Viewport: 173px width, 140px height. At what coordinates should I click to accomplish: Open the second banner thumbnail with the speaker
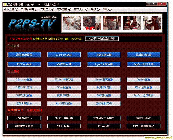pyautogui.click(x=92, y=23)
